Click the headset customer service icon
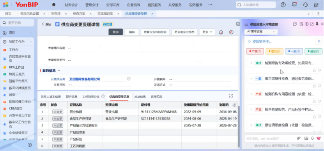Viewport: 324px width, 151px height. [x=305, y=5]
